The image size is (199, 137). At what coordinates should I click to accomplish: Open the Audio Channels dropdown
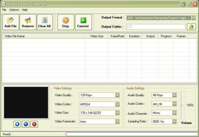(174, 113)
